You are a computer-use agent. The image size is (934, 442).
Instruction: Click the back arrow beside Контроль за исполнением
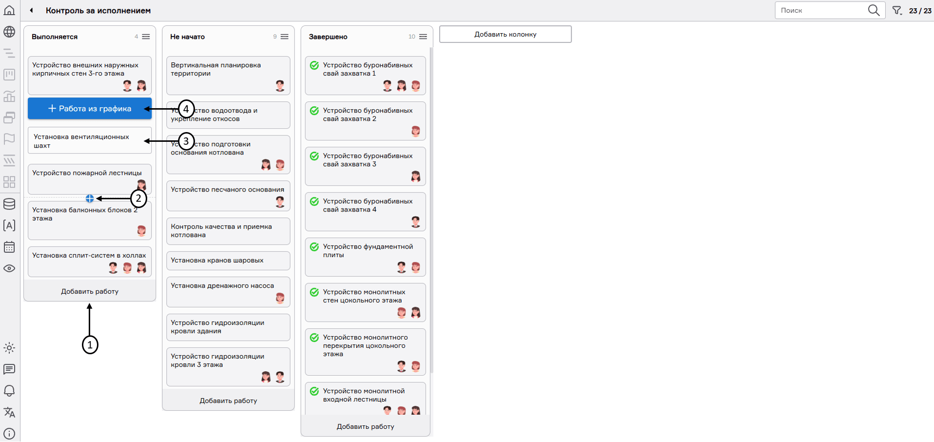[x=32, y=10]
